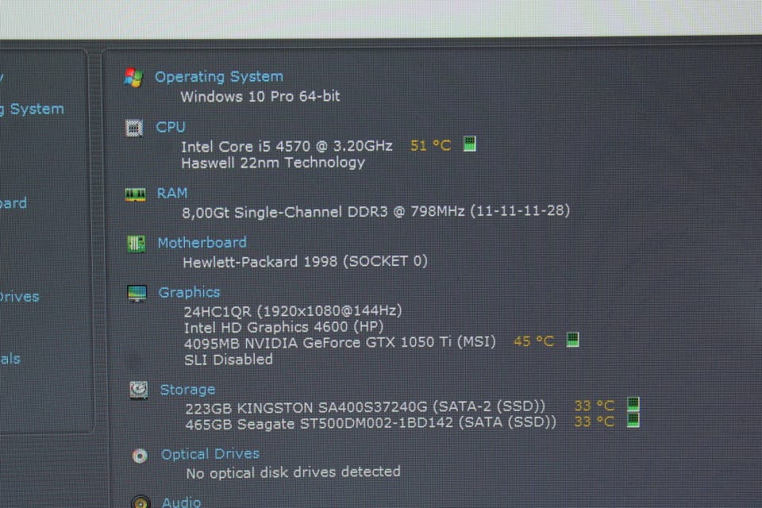Open the Graphics section heading
The width and height of the screenshot is (762, 508).
click(x=189, y=292)
